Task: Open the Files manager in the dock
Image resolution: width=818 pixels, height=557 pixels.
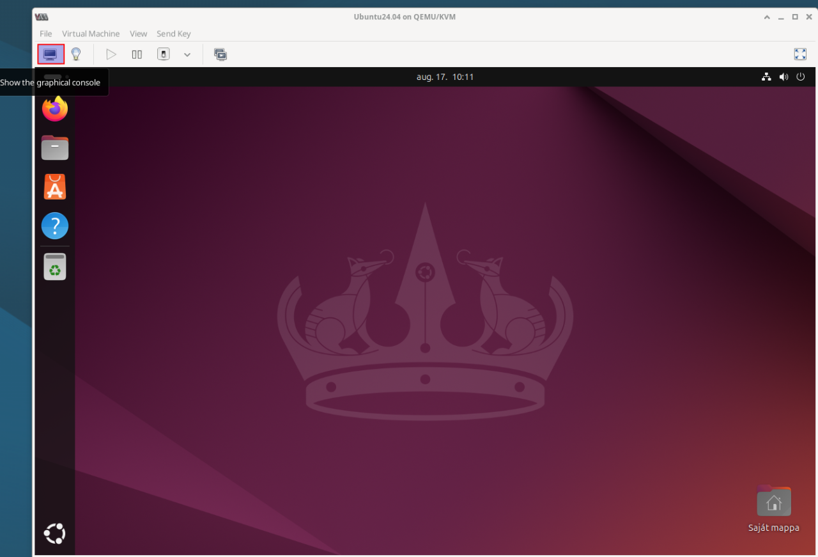Action: [x=55, y=148]
